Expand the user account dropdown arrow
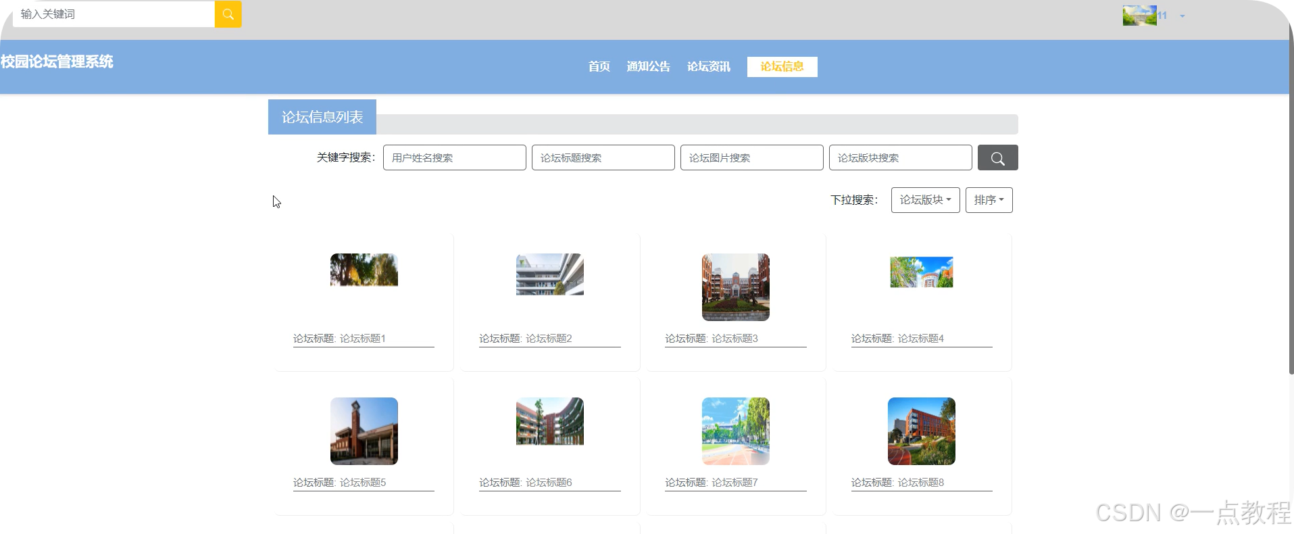 point(1183,16)
